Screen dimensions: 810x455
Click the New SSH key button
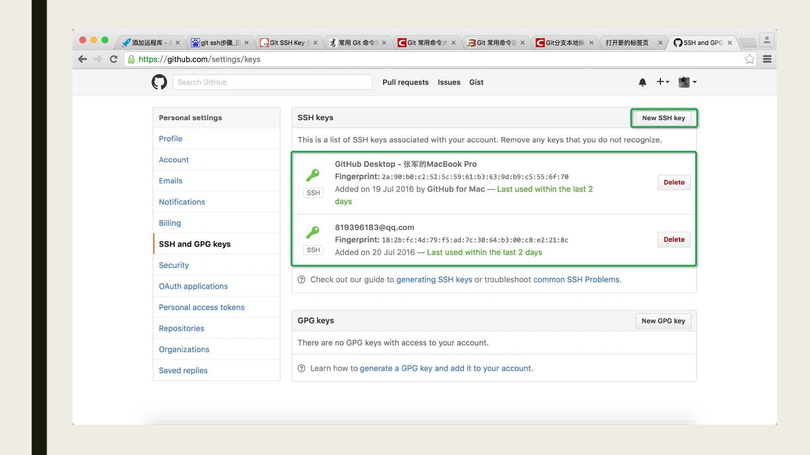pyautogui.click(x=663, y=118)
